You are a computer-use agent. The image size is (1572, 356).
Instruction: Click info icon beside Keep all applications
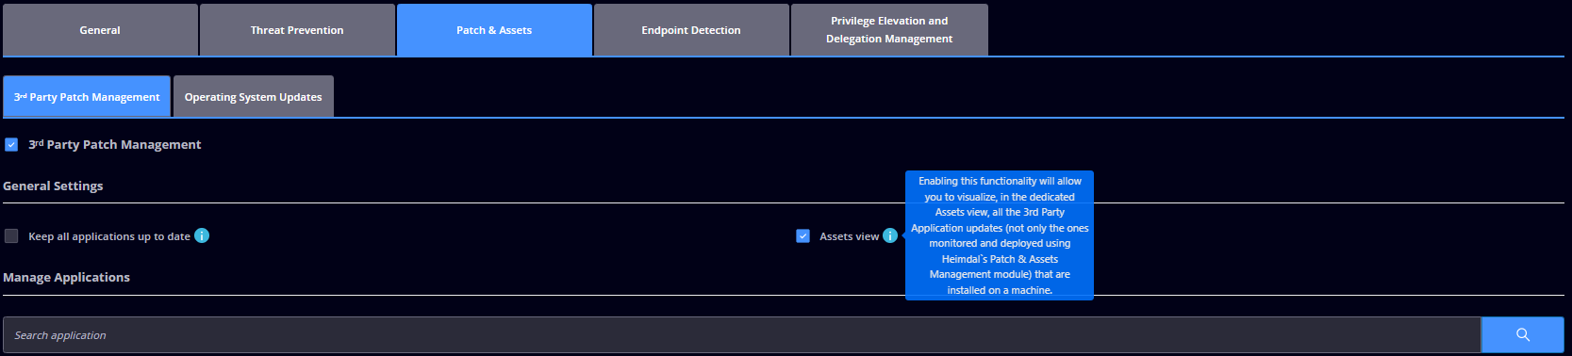click(202, 235)
